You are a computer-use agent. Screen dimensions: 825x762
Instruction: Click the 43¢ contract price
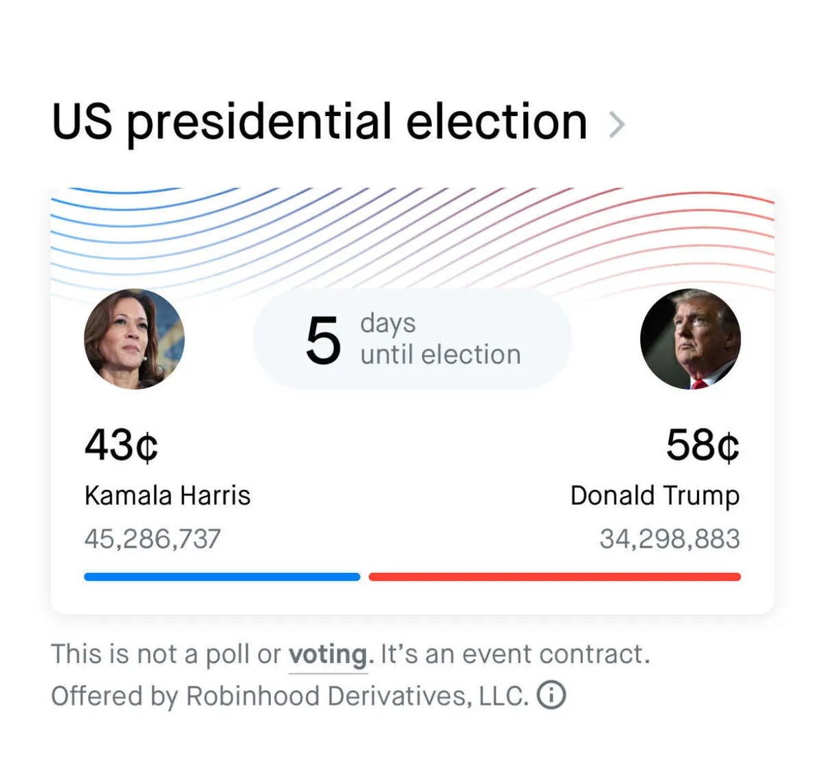[x=121, y=445]
